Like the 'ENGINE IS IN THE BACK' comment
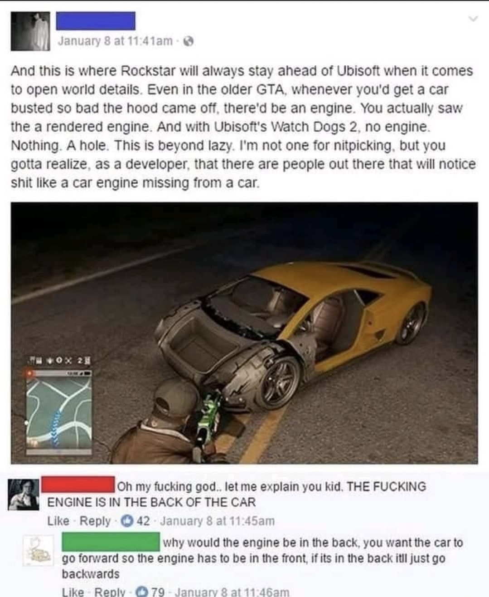 58,521
